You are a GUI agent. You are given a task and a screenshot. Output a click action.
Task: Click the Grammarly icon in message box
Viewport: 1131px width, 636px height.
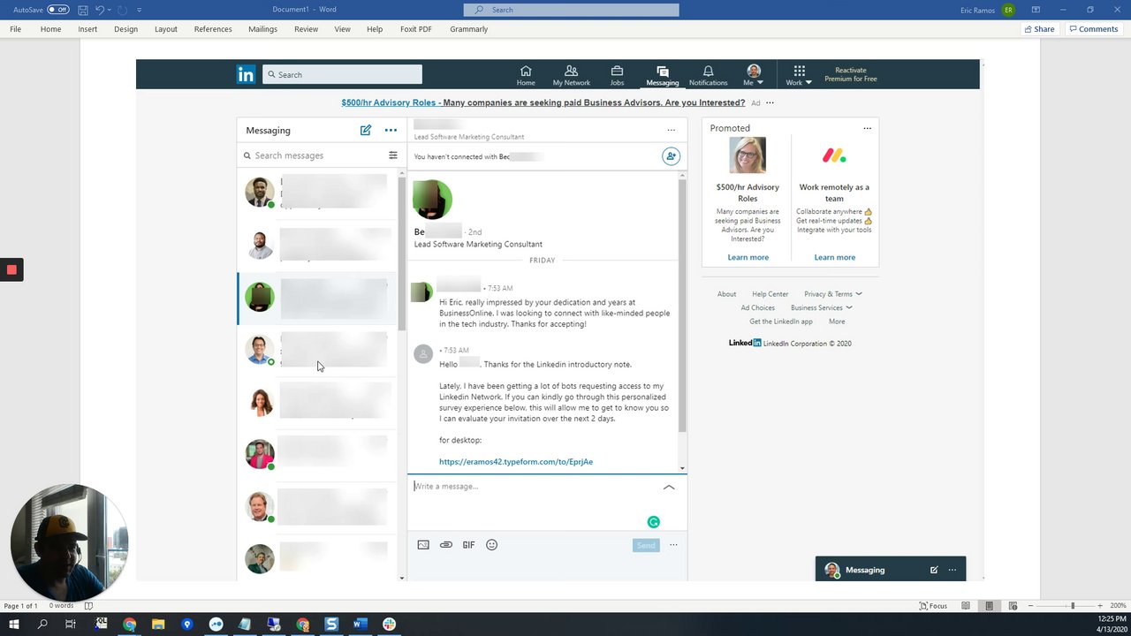pos(654,522)
